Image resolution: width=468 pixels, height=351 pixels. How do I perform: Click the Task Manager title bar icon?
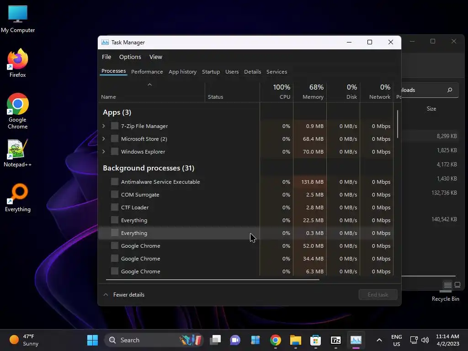pos(105,43)
